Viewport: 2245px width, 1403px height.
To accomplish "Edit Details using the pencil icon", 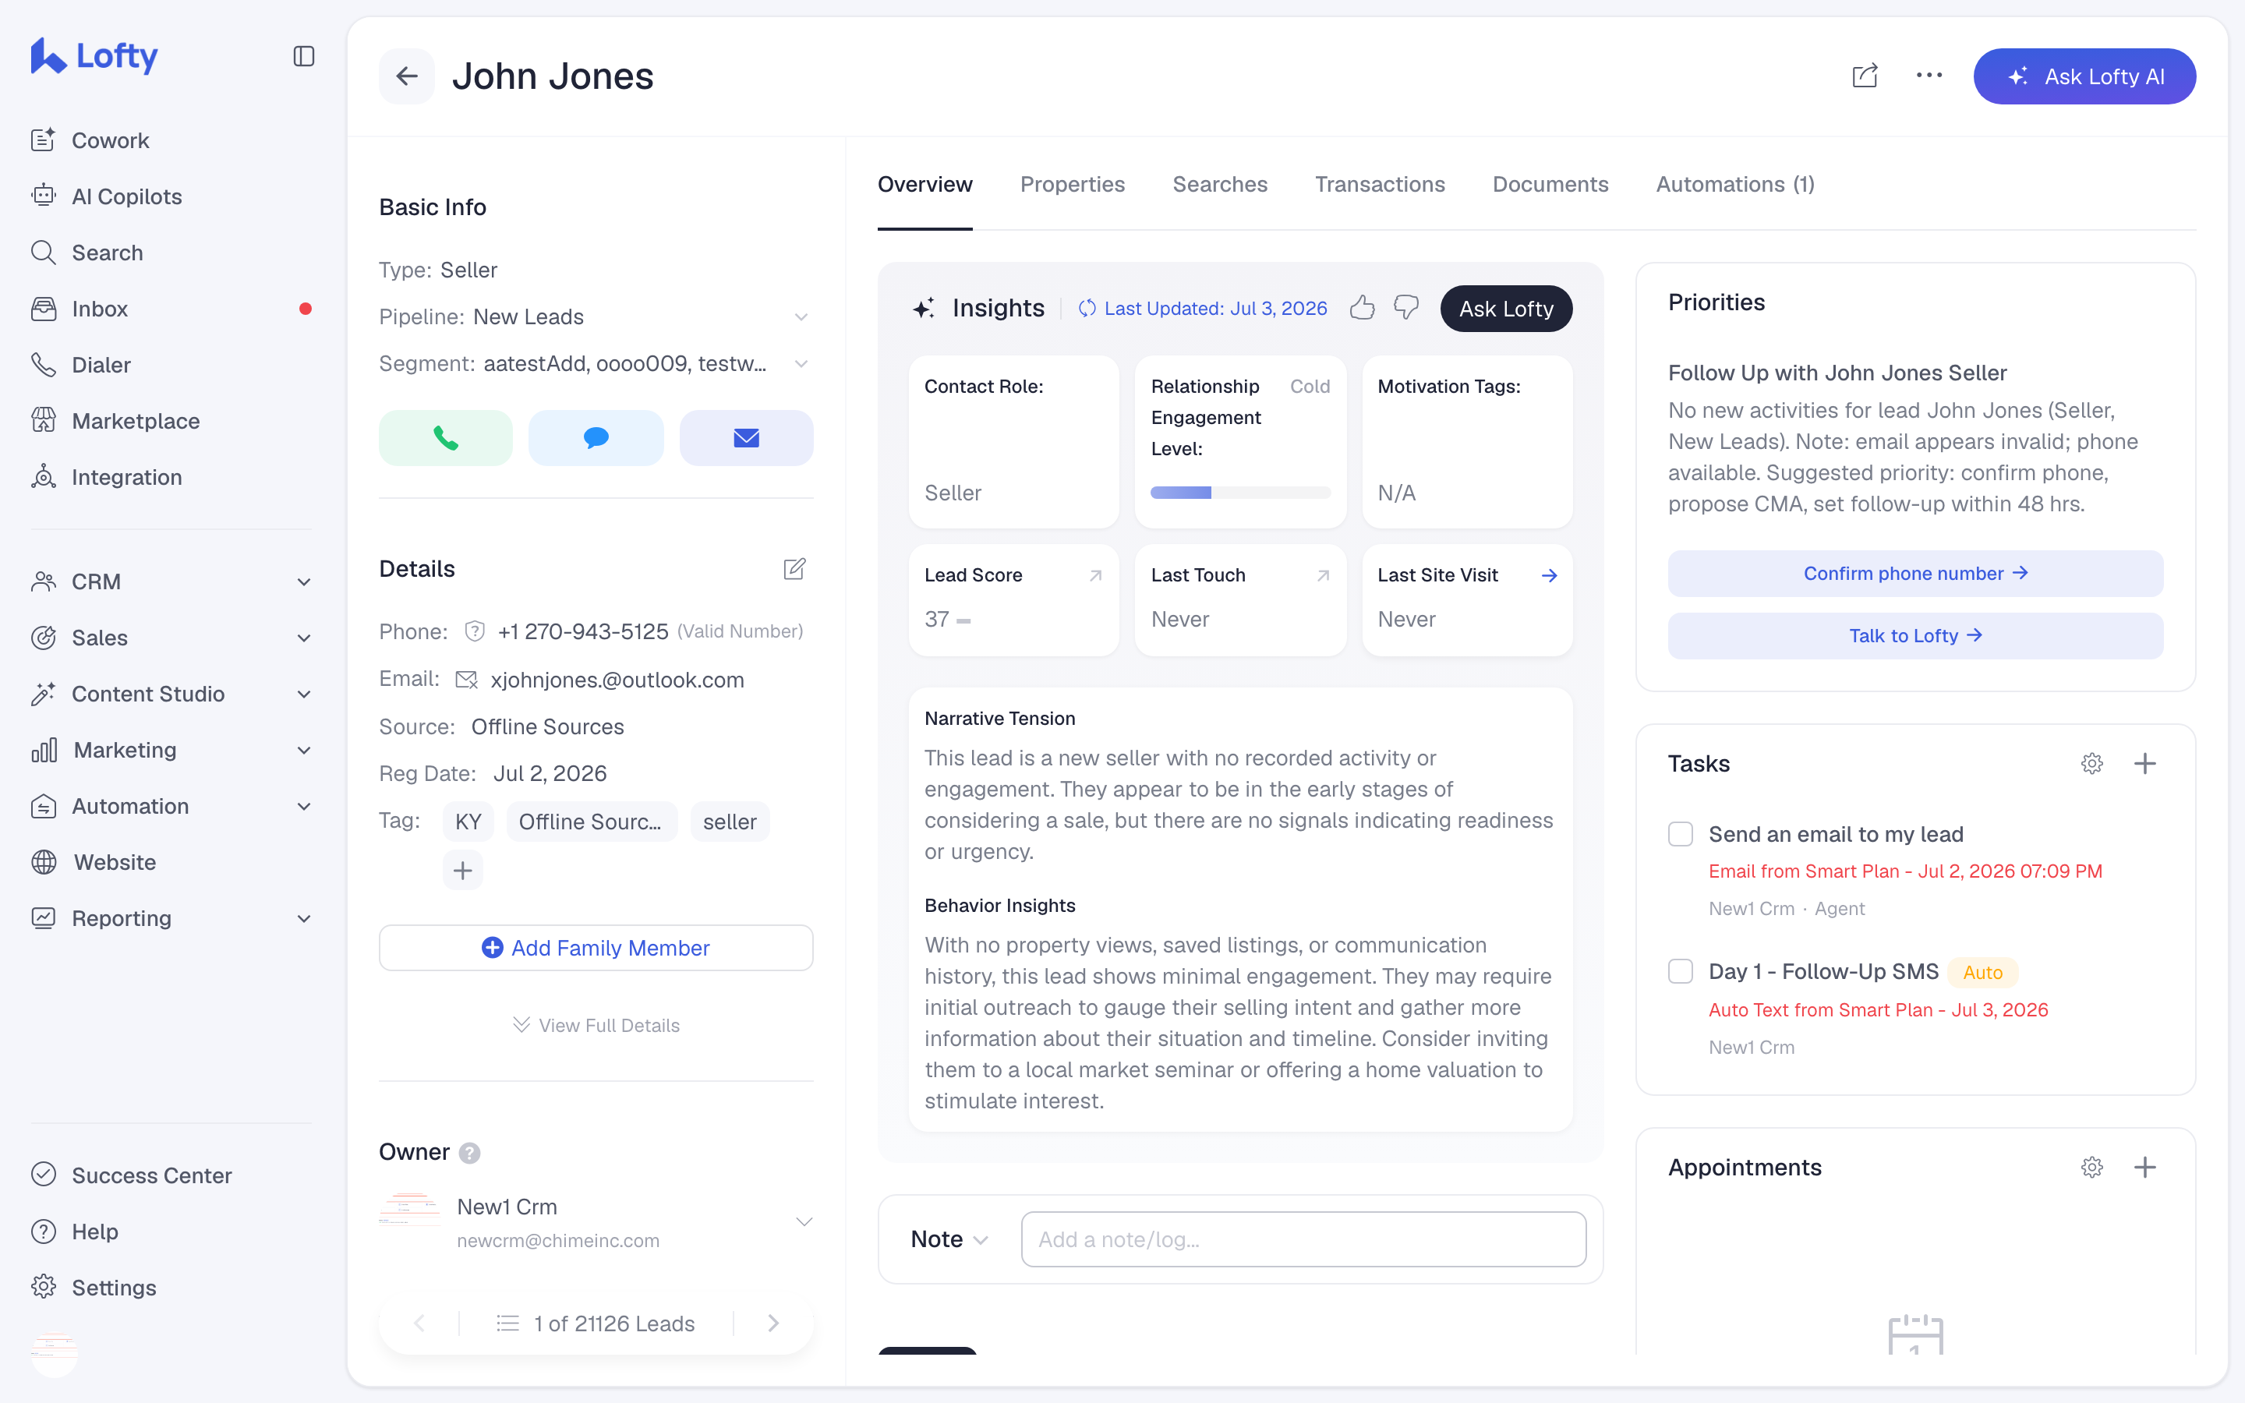I will pyautogui.click(x=794, y=569).
